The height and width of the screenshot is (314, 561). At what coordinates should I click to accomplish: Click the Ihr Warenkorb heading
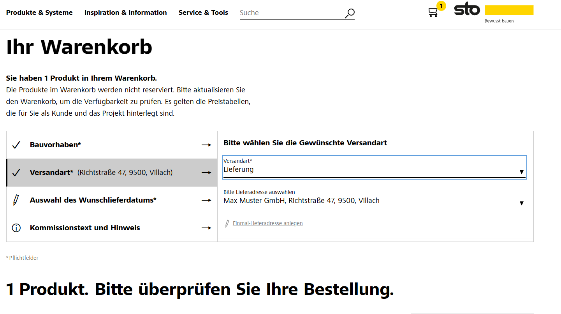[x=79, y=47]
